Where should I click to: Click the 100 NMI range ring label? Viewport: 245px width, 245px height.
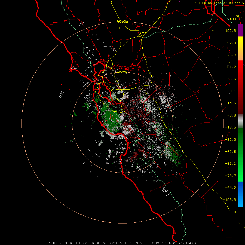pos(122,22)
